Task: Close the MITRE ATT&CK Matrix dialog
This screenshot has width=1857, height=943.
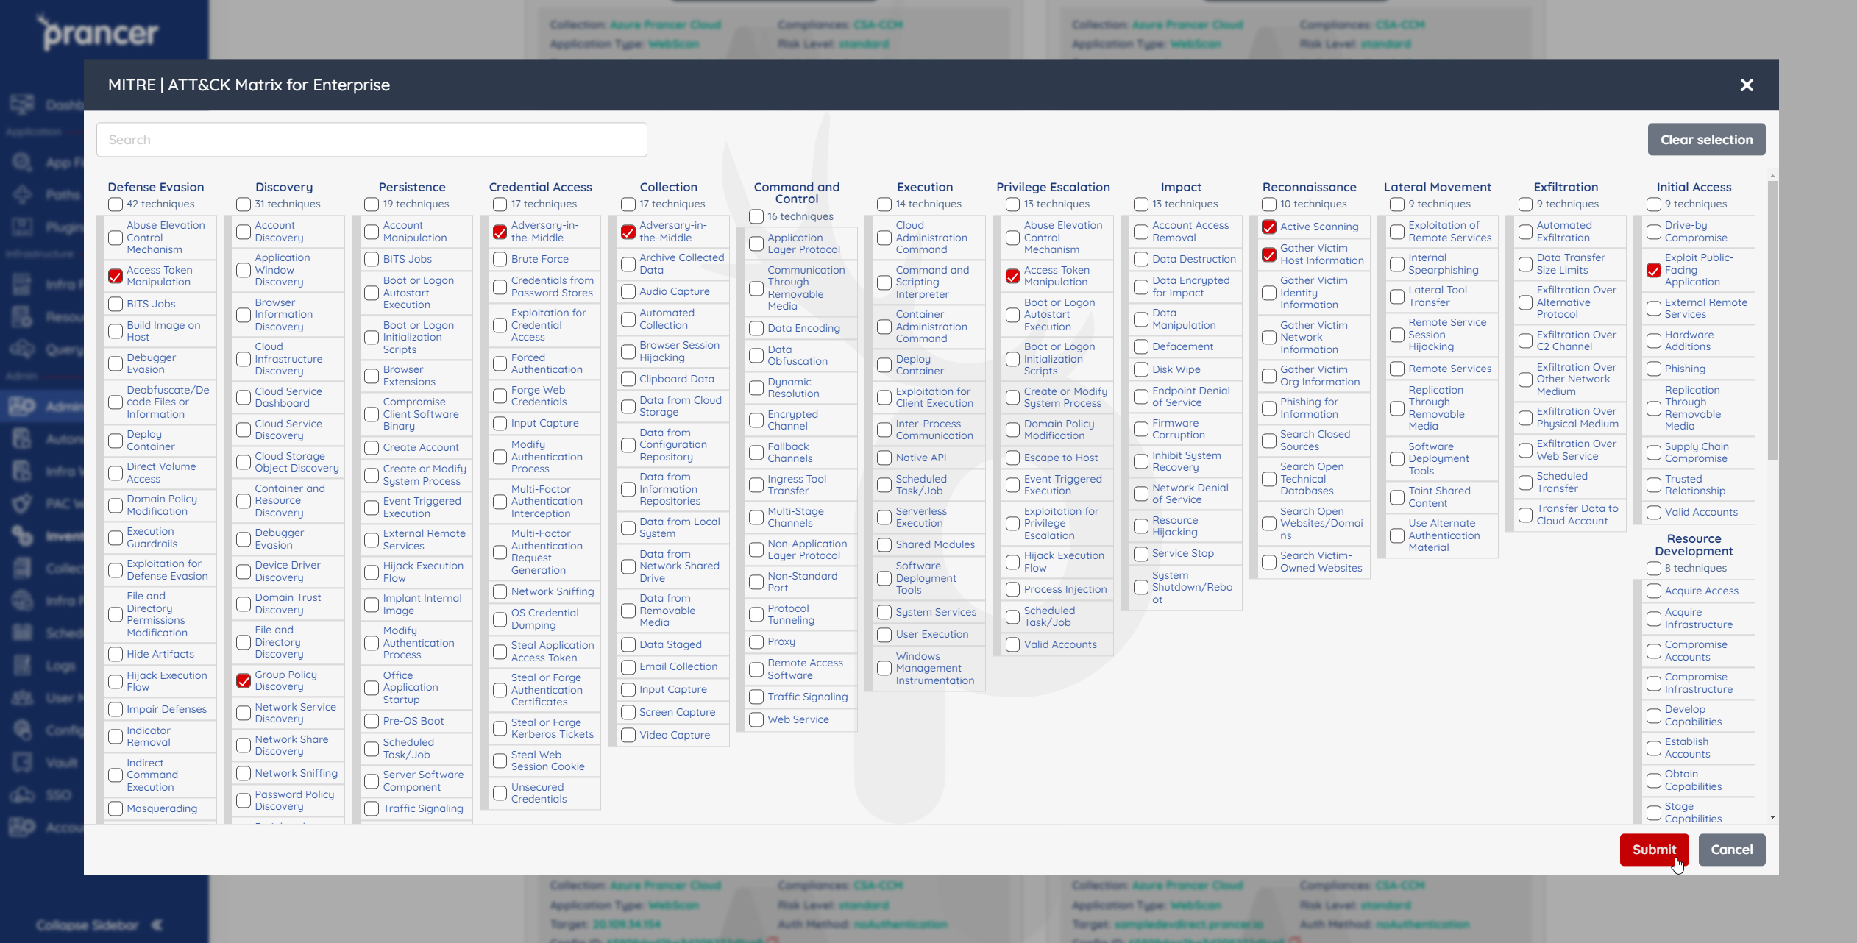Action: click(x=1747, y=85)
